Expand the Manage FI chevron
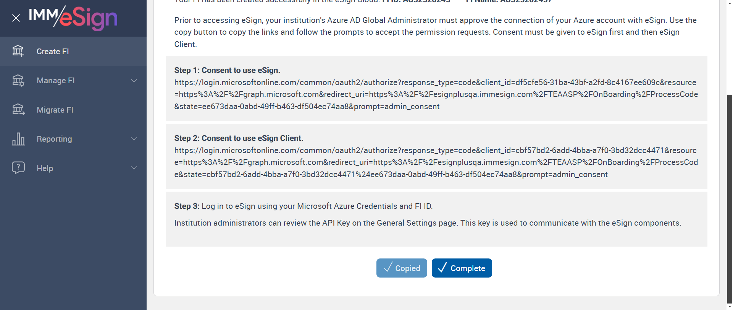Screen dimensions: 733x310 [x=134, y=81]
